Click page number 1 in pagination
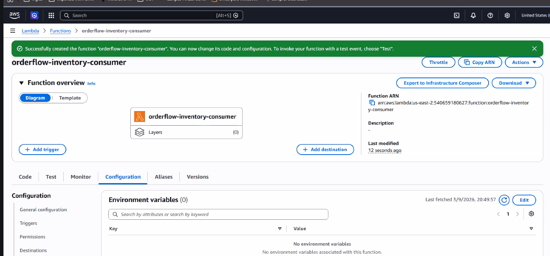The height and width of the screenshot is (256, 550). [x=508, y=214]
